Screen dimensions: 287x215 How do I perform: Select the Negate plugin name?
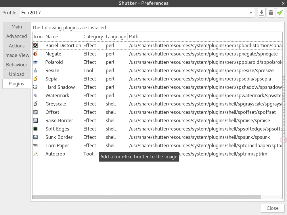(x=53, y=54)
